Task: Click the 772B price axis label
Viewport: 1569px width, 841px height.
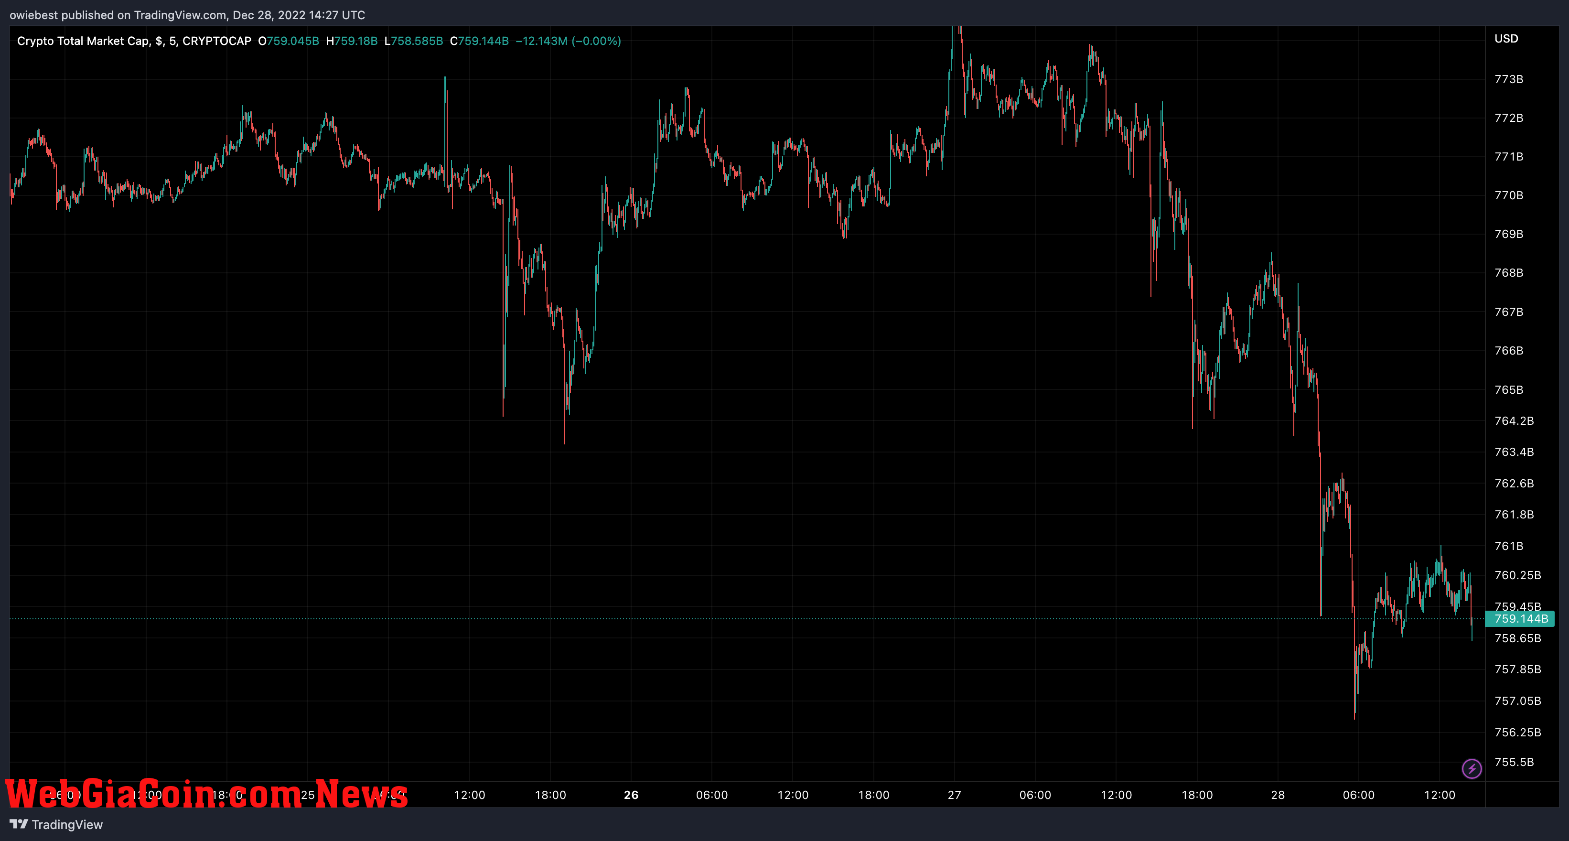Action: (x=1509, y=118)
